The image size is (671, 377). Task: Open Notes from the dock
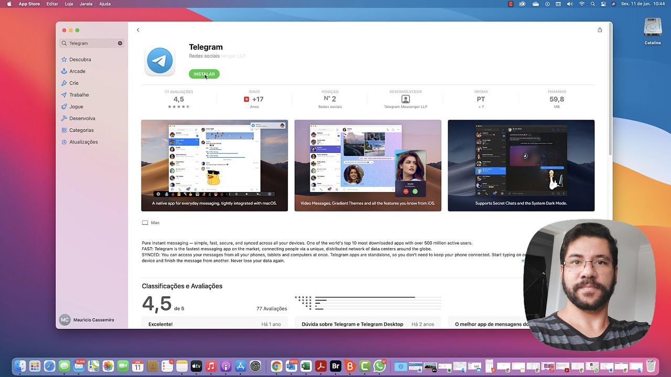coord(182,367)
